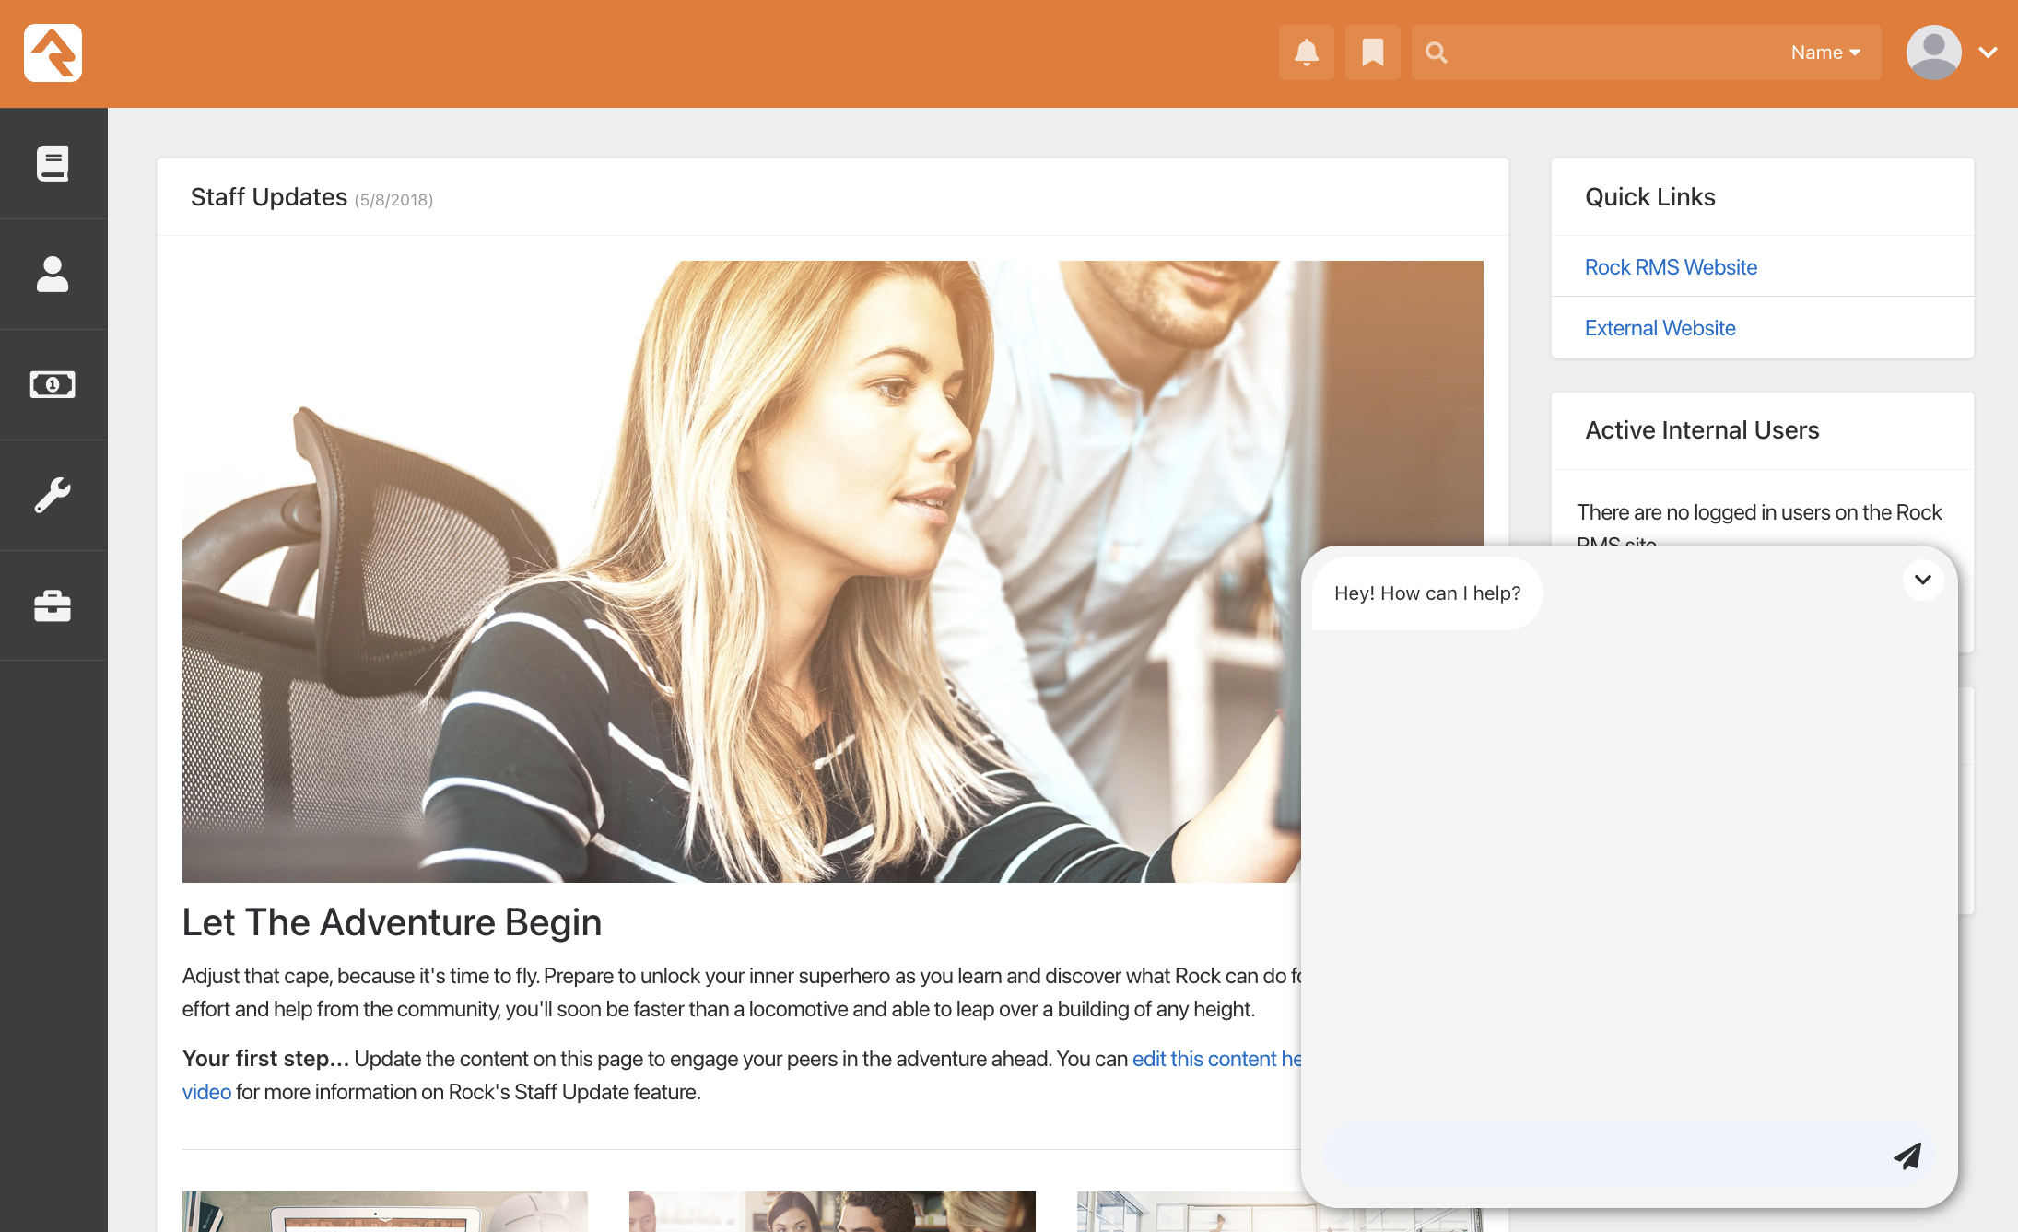Send the chat message with paper plane
The height and width of the screenshot is (1232, 2018).
(1907, 1155)
